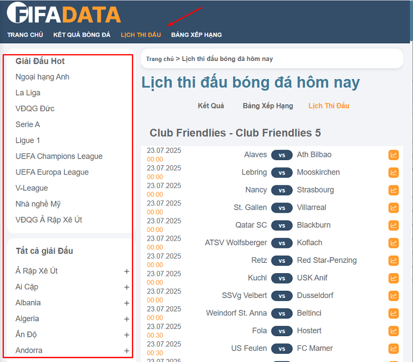Expand the Ả Rập Xê Út league list
This screenshot has height=362, width=413.
[x=126, y=271]
